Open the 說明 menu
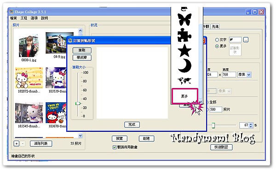The width and height of the screenshot is (276, 171). (x=44, y=18)
